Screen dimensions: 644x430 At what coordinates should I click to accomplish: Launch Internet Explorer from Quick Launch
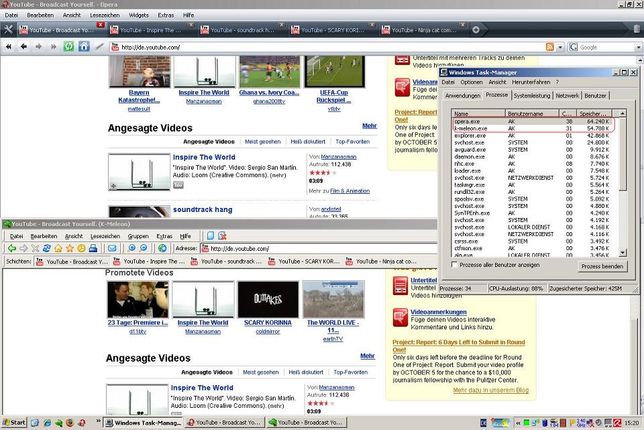click(x=47, y=422)
